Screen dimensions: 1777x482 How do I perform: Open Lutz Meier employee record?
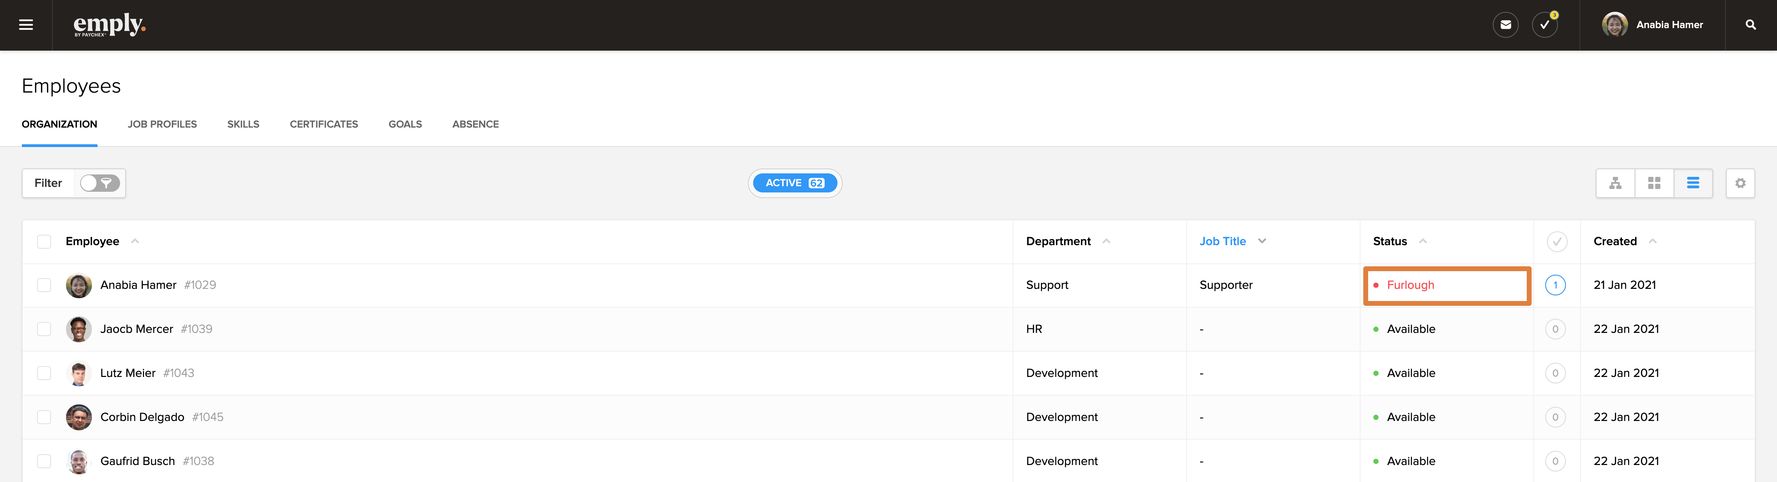pos(128,373)
